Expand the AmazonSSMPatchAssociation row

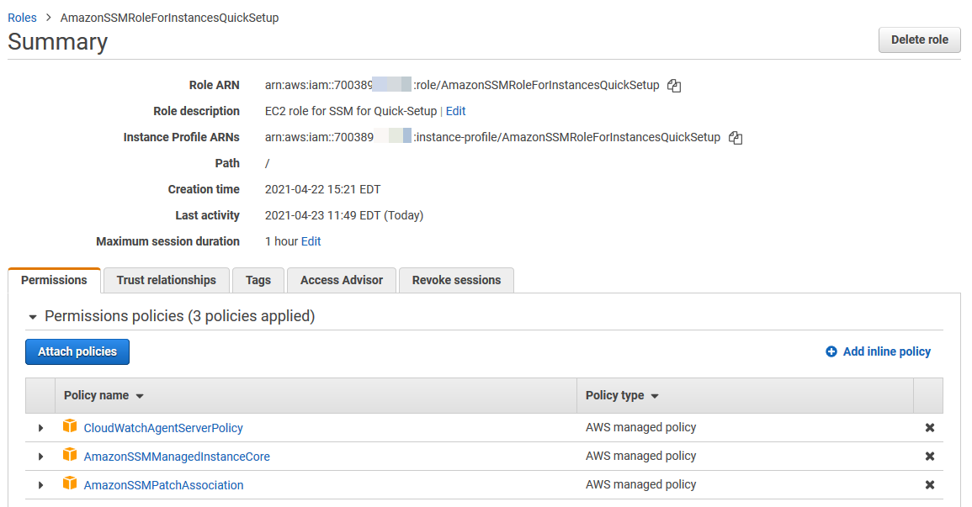tap(41, 484)
